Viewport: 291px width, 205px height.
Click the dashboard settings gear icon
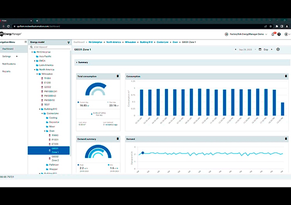(278, 50)
